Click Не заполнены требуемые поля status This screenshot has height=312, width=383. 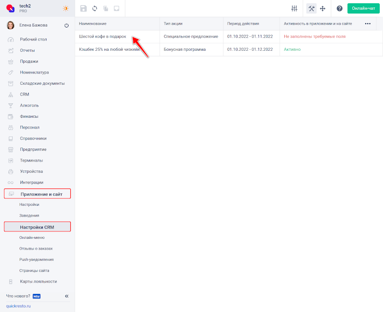(x=315, y=36)
